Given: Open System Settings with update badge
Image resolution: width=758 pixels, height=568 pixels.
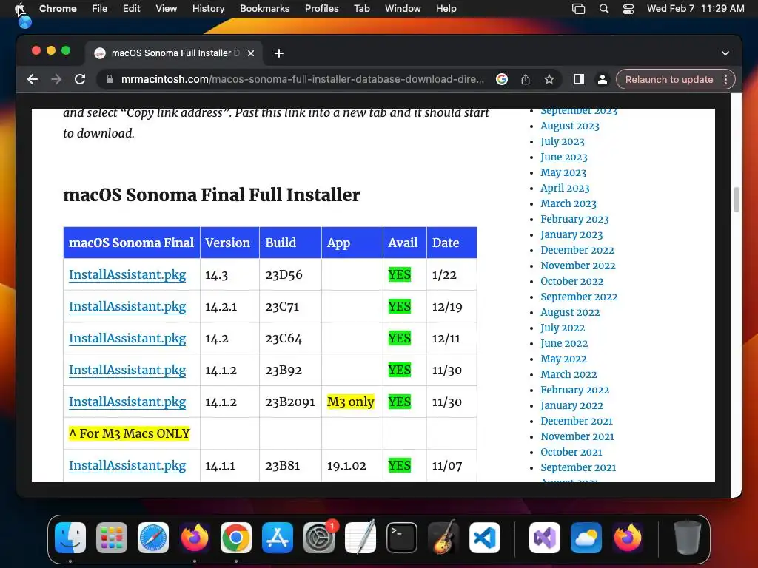Looking at the screenshot, I should tap(319, 538).
